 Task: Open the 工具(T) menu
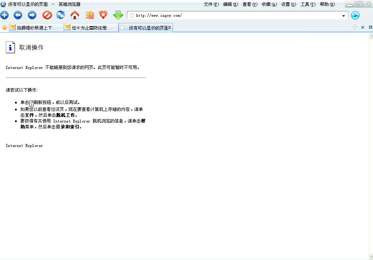pyautogui.click(x=308, y=4)
